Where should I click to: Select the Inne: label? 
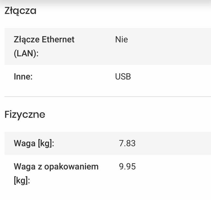pos(23,77)
